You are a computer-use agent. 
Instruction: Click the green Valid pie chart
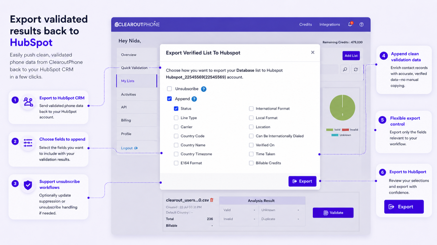click(x=342, y=107)
